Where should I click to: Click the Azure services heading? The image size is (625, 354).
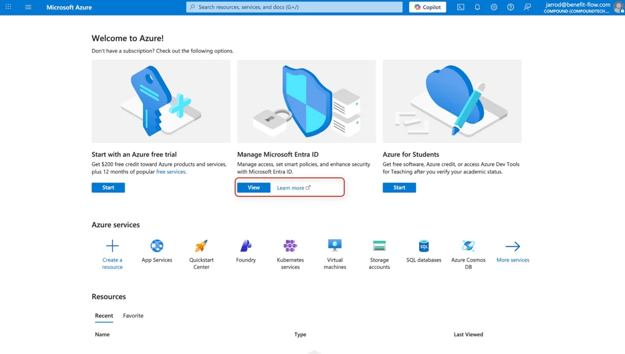(116, 225)
